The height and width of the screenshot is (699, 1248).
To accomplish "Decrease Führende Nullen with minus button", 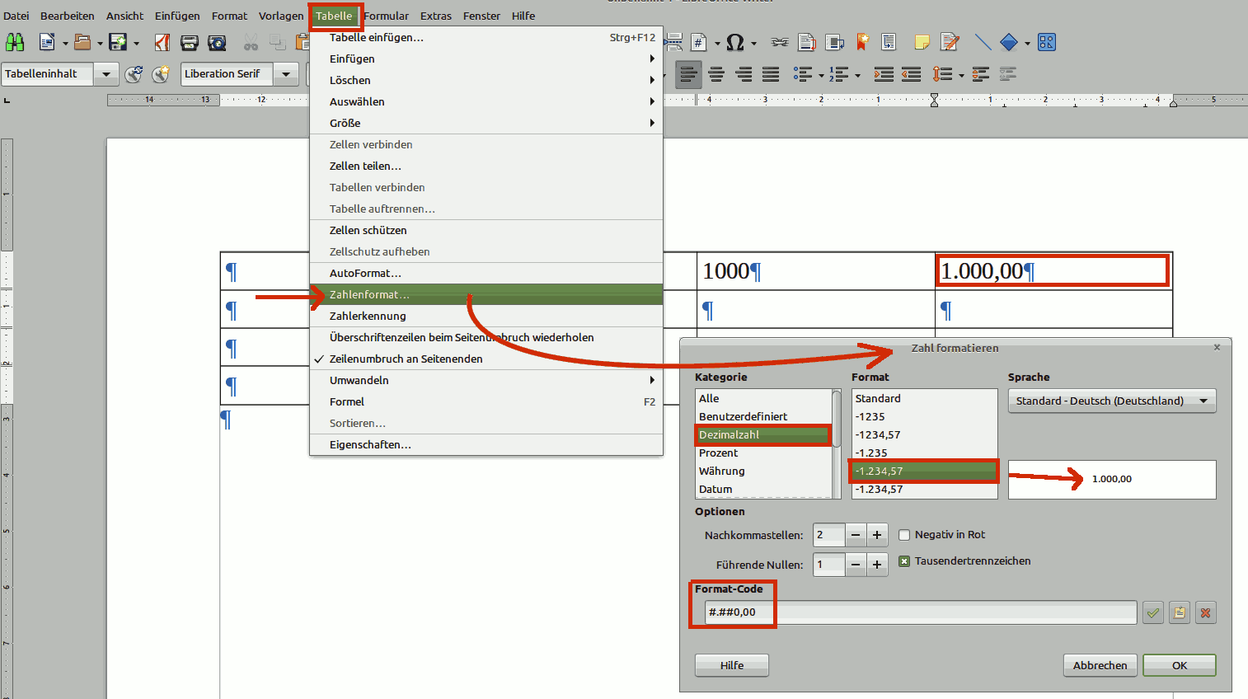I will (x=856, y=565).
